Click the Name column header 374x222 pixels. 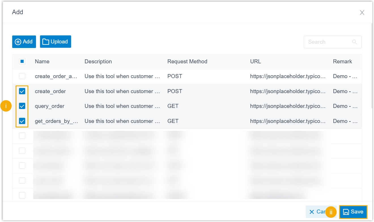(42, 62)
